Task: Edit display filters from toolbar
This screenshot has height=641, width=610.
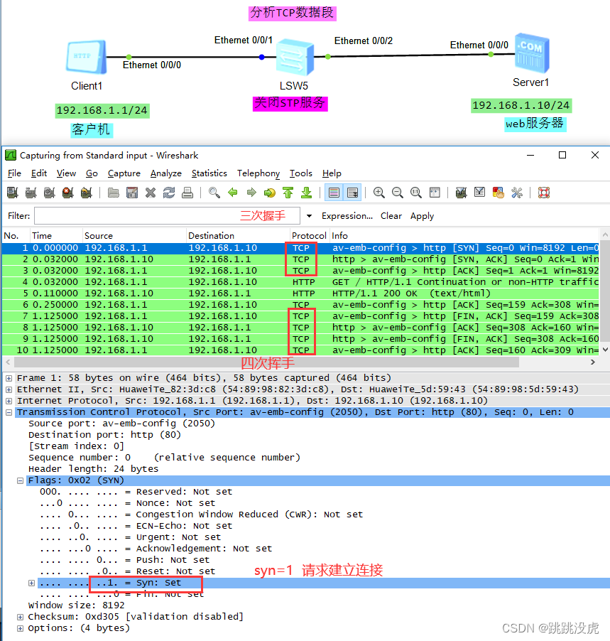Action: pyautogui.click(x=479, y=193)
